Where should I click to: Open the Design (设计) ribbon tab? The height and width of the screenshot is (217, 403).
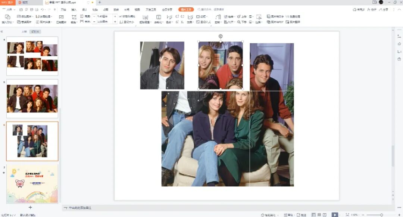[85, 9]
